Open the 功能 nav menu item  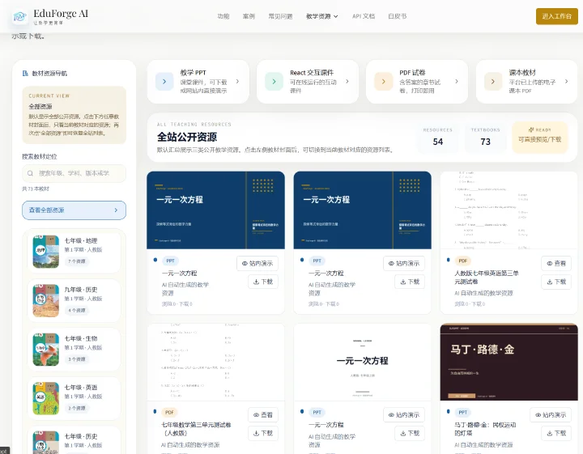(x=223, y=16)
